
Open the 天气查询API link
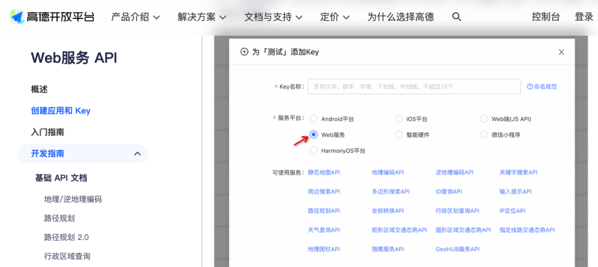(324, 230)
